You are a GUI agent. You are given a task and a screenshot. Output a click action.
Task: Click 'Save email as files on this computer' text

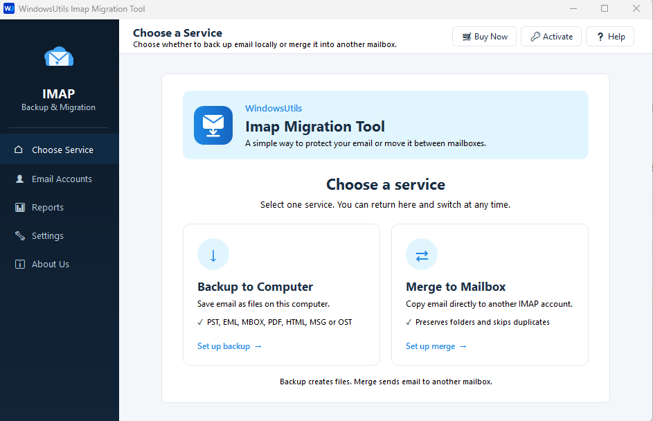[x=263, y=304]
